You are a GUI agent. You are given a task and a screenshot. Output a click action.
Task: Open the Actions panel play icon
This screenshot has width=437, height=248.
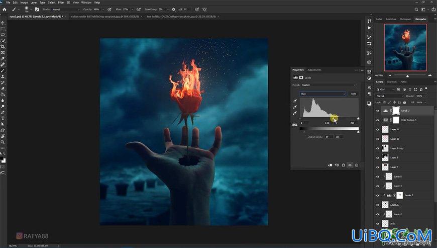tap(369, 28)
